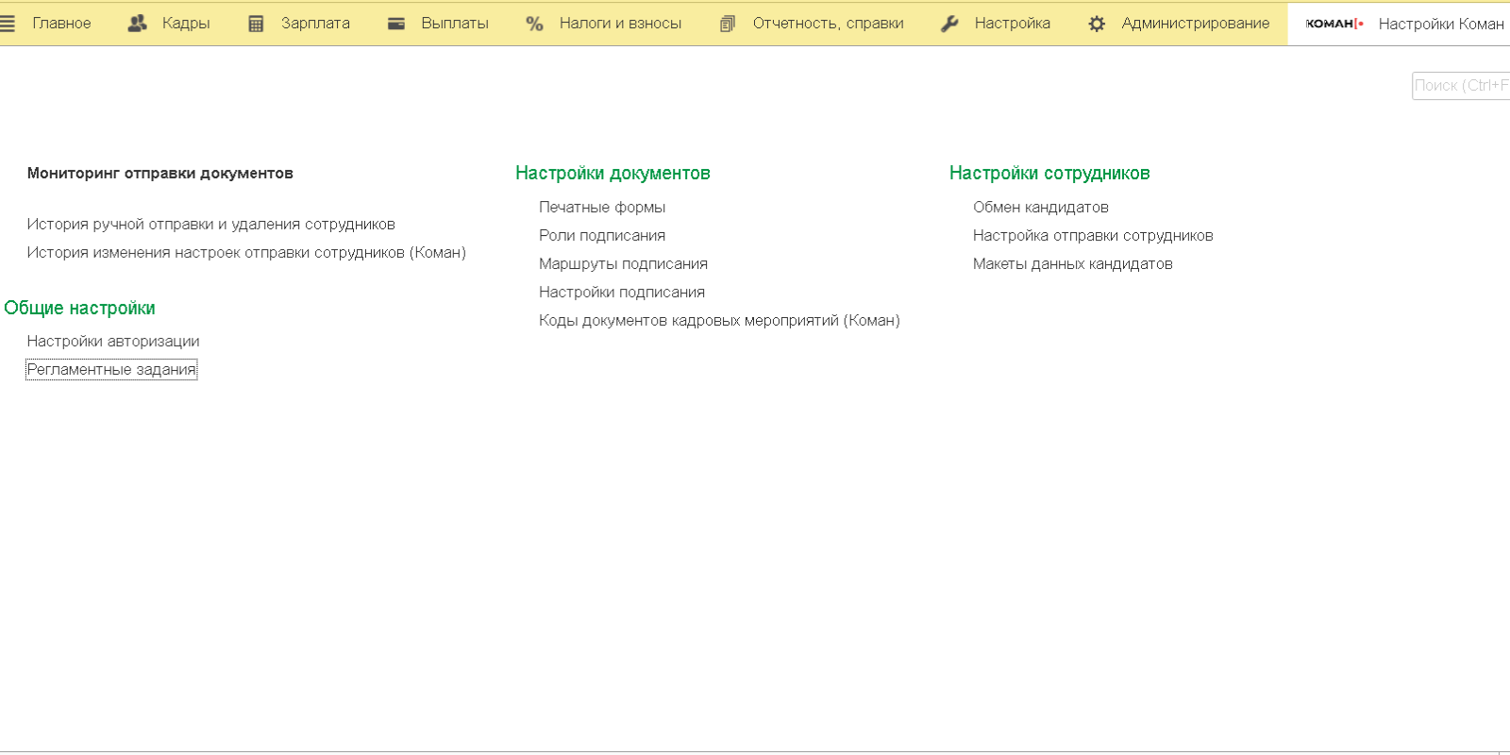This screenshot has width=1510, height=755.
Task: Click the Поиск search field
Action: pyautogui.click(x=1461, y=86)
